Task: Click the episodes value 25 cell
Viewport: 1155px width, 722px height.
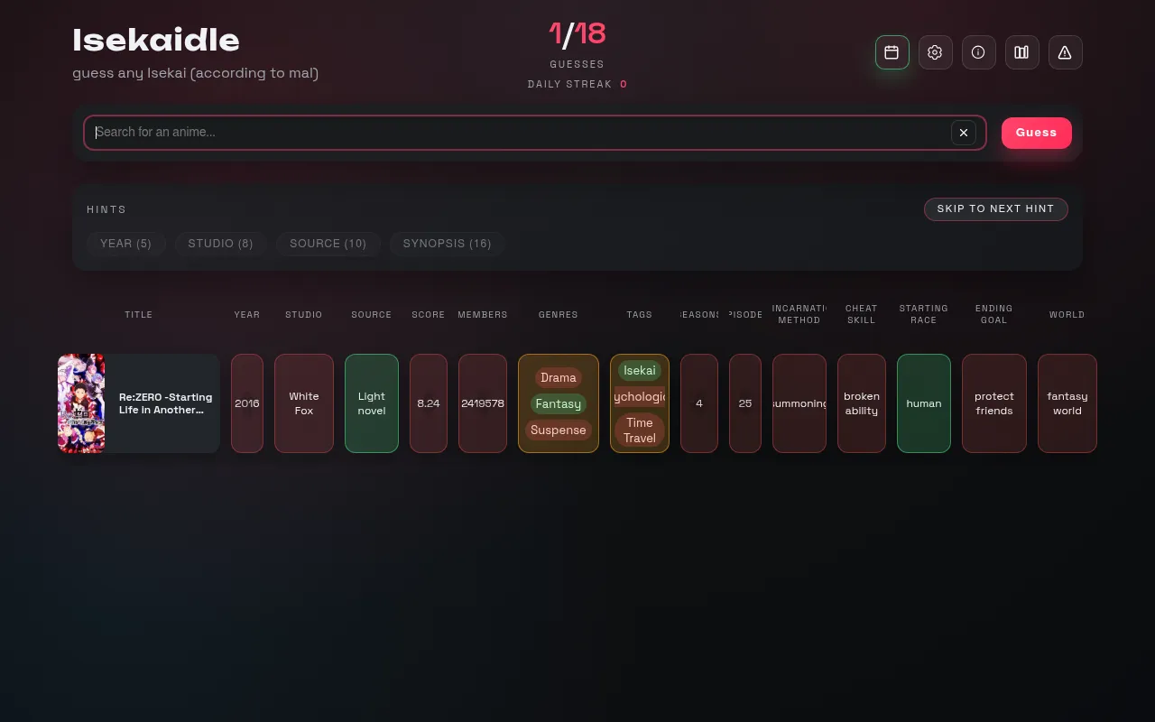Action: click(745, 403)
